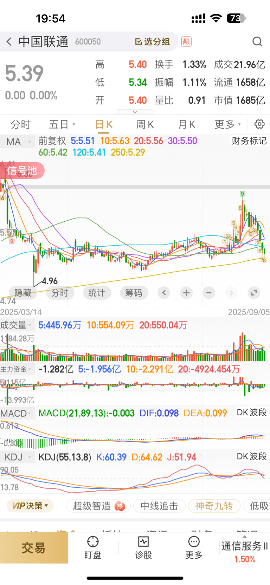Hide chart overlays with 隐藏
Image resolution: width=270 pixels, height=585 pixels.
pyautogui.click(x=23, y=293)
